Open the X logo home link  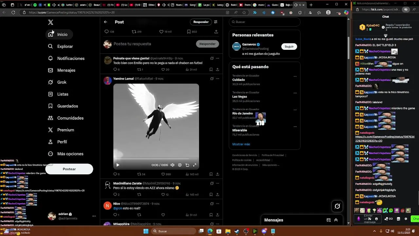click(50, 22)
